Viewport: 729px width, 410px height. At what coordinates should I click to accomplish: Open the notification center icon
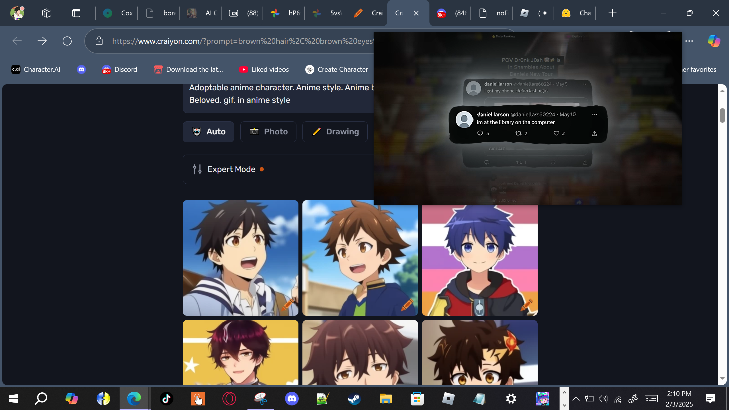click(710, 399)
